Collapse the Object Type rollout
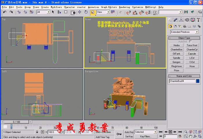 pos(184,38)
